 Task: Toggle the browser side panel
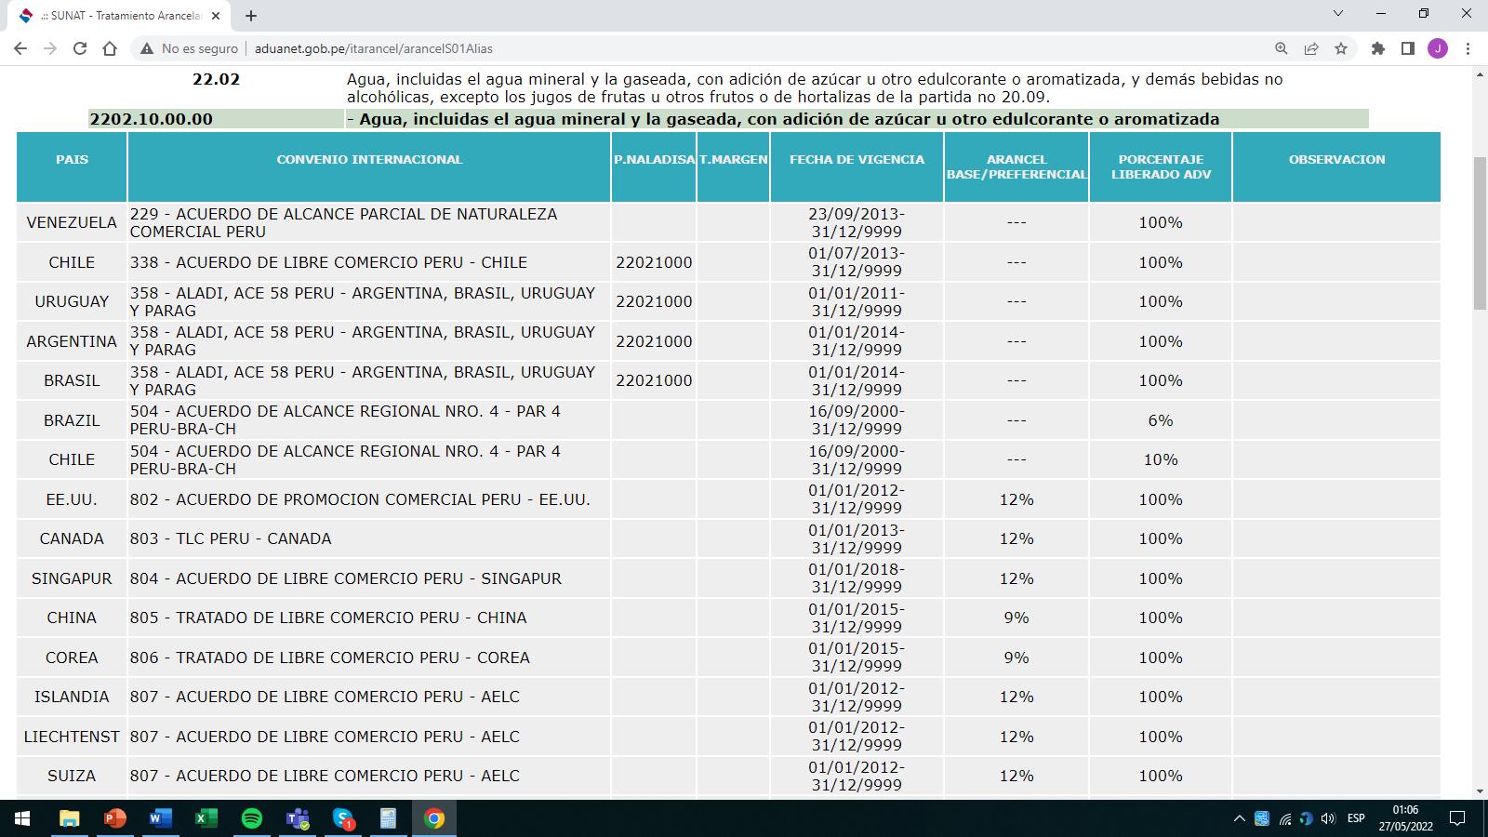(x=1408, y=48)
